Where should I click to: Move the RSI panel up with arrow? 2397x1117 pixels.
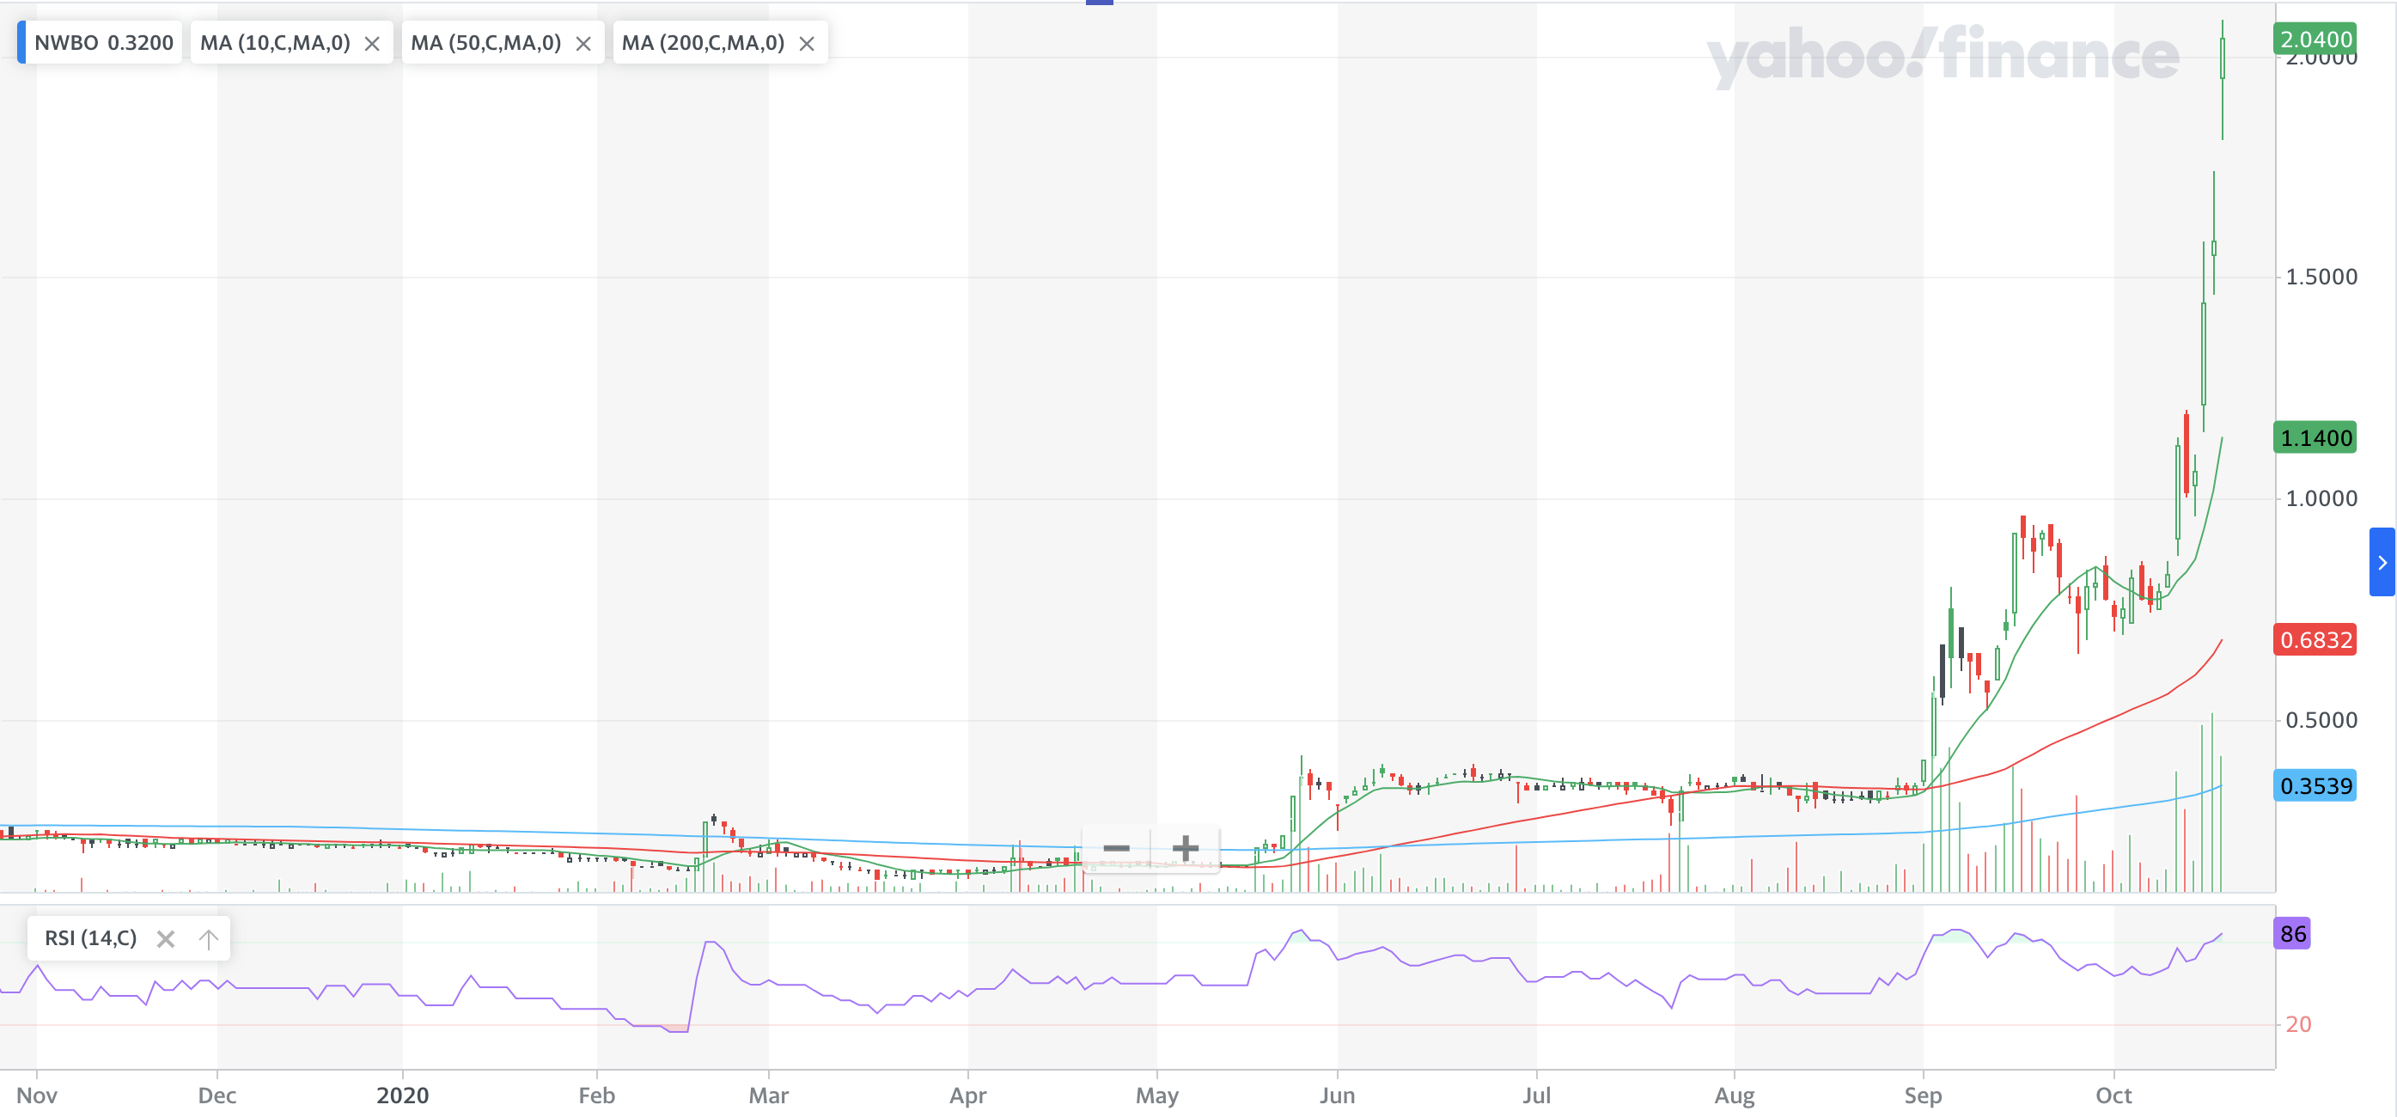(209, 938)
